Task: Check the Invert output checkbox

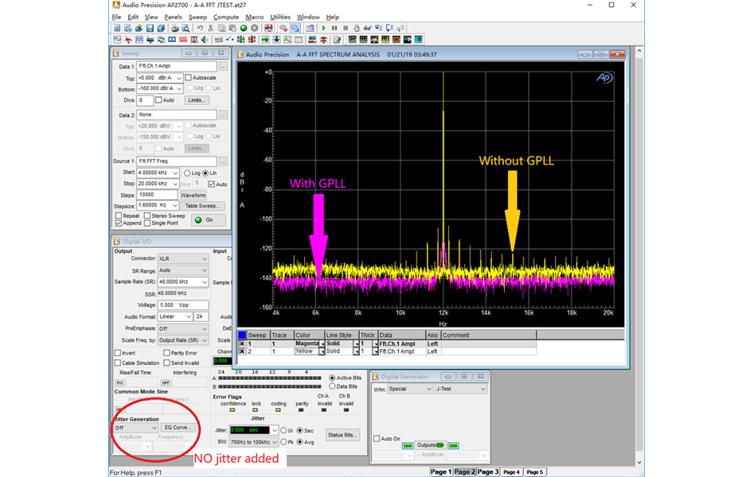Action: pos(118,353)
